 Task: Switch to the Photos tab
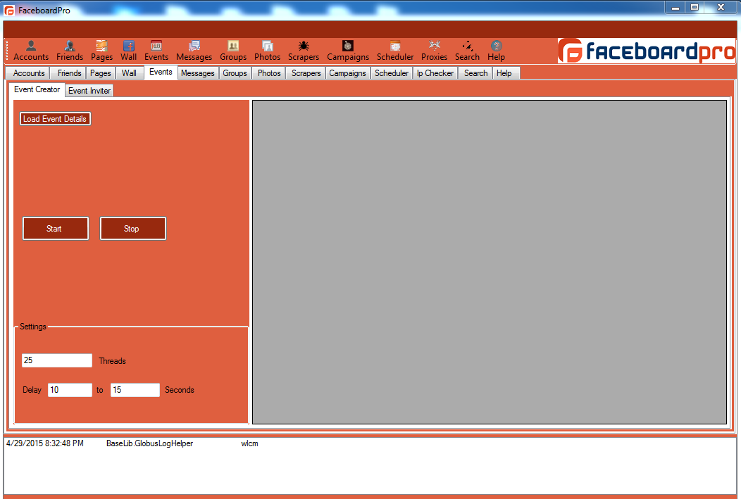coord(269,73)
